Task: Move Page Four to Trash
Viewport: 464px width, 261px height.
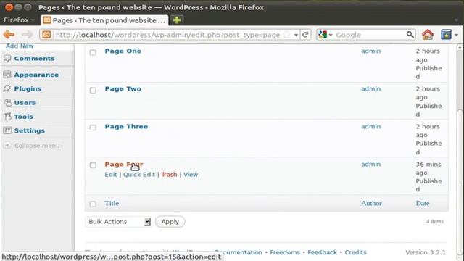Action: point(169,174)
